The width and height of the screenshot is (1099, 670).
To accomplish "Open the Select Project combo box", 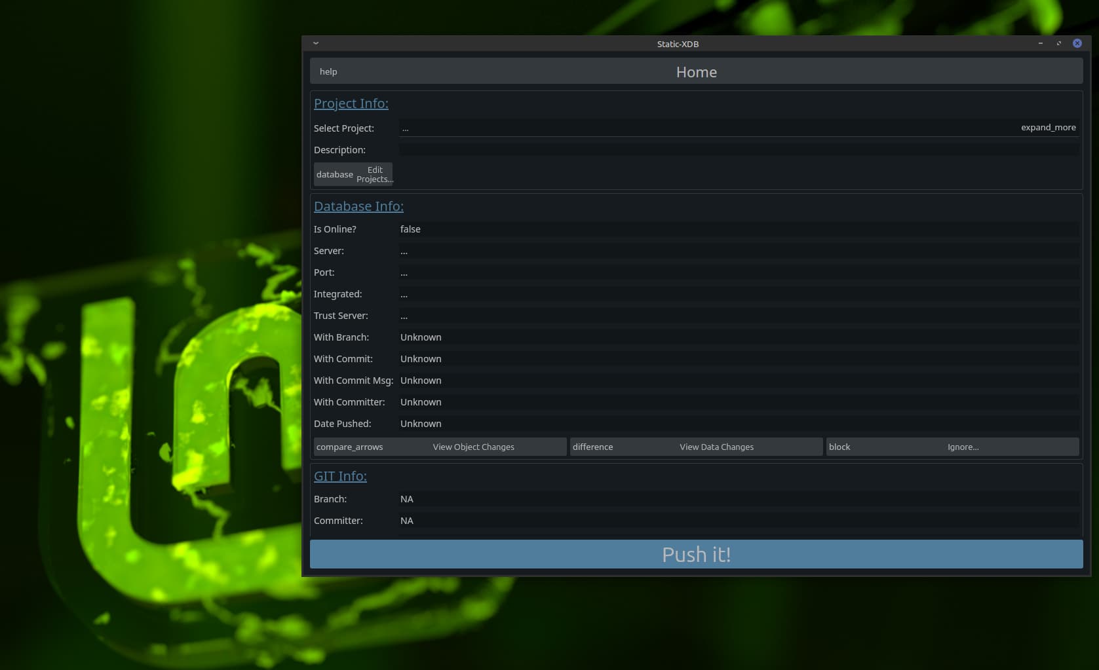I will [x=708, y=128].
